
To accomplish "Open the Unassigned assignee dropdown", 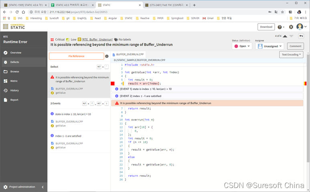I will pyautogui.click(x=269, y=46).
